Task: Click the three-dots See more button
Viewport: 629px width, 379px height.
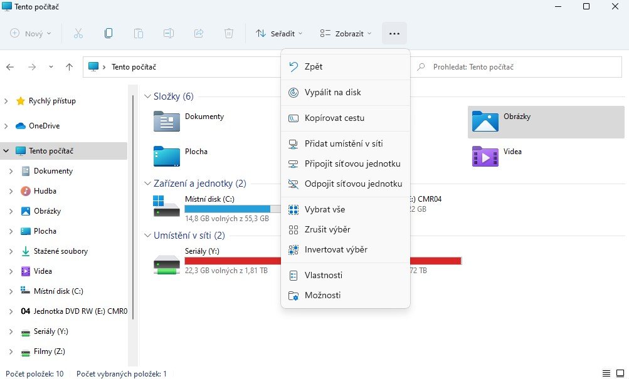Action: (x=394, y=33)
